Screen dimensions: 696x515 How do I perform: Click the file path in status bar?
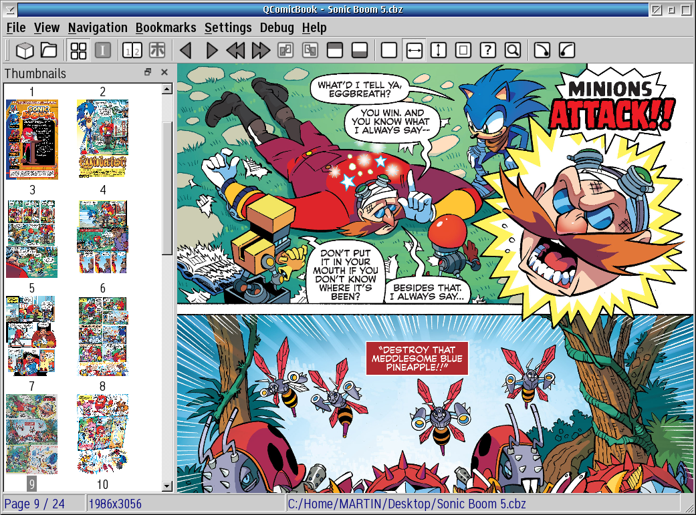407,504
